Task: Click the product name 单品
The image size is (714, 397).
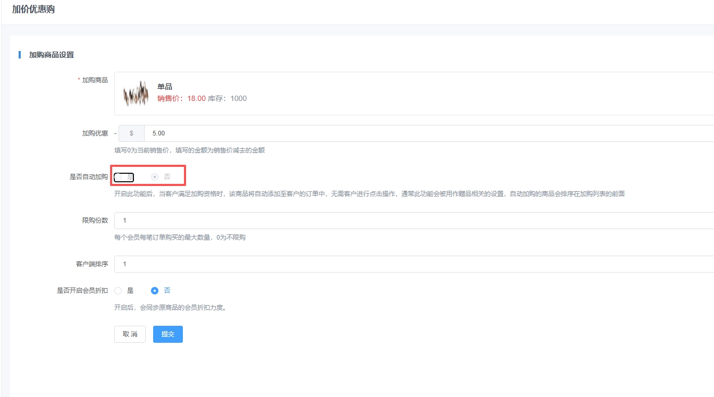Action: pos(165,87)
